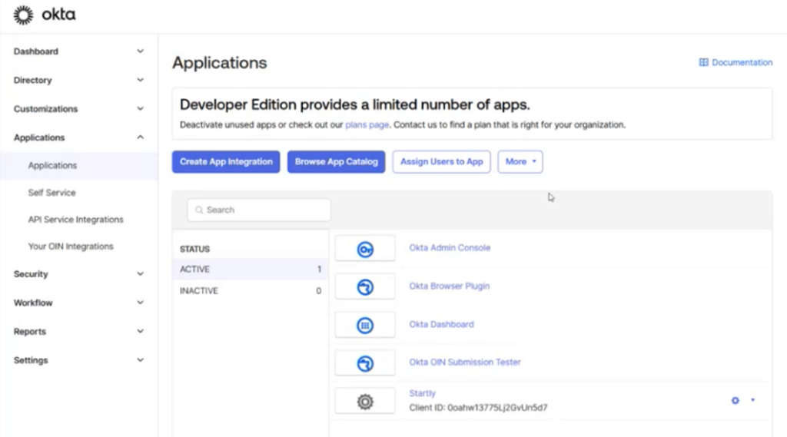Expand the Customizations section chevron
Screen dimensions: 787x437
tap(141, 108)
